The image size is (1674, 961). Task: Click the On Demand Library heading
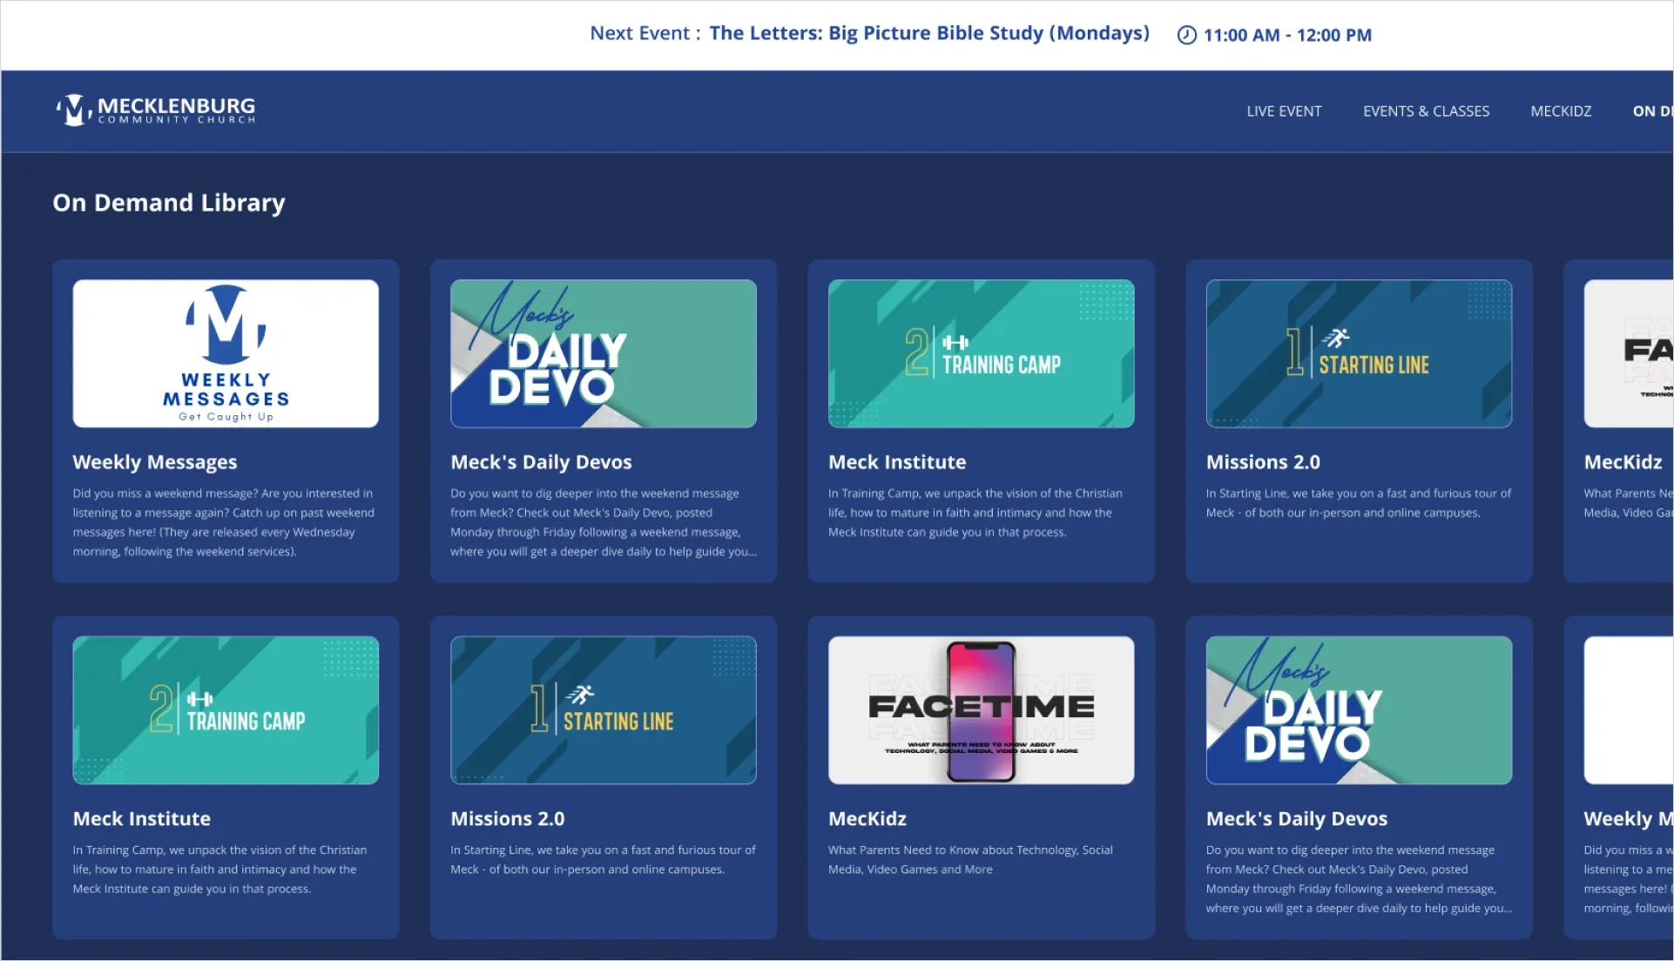pos(169,203)
